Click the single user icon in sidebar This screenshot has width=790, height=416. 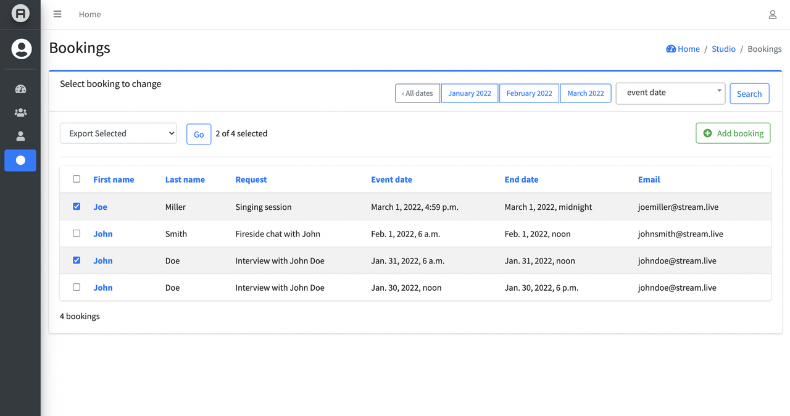[x=20, y=136]
